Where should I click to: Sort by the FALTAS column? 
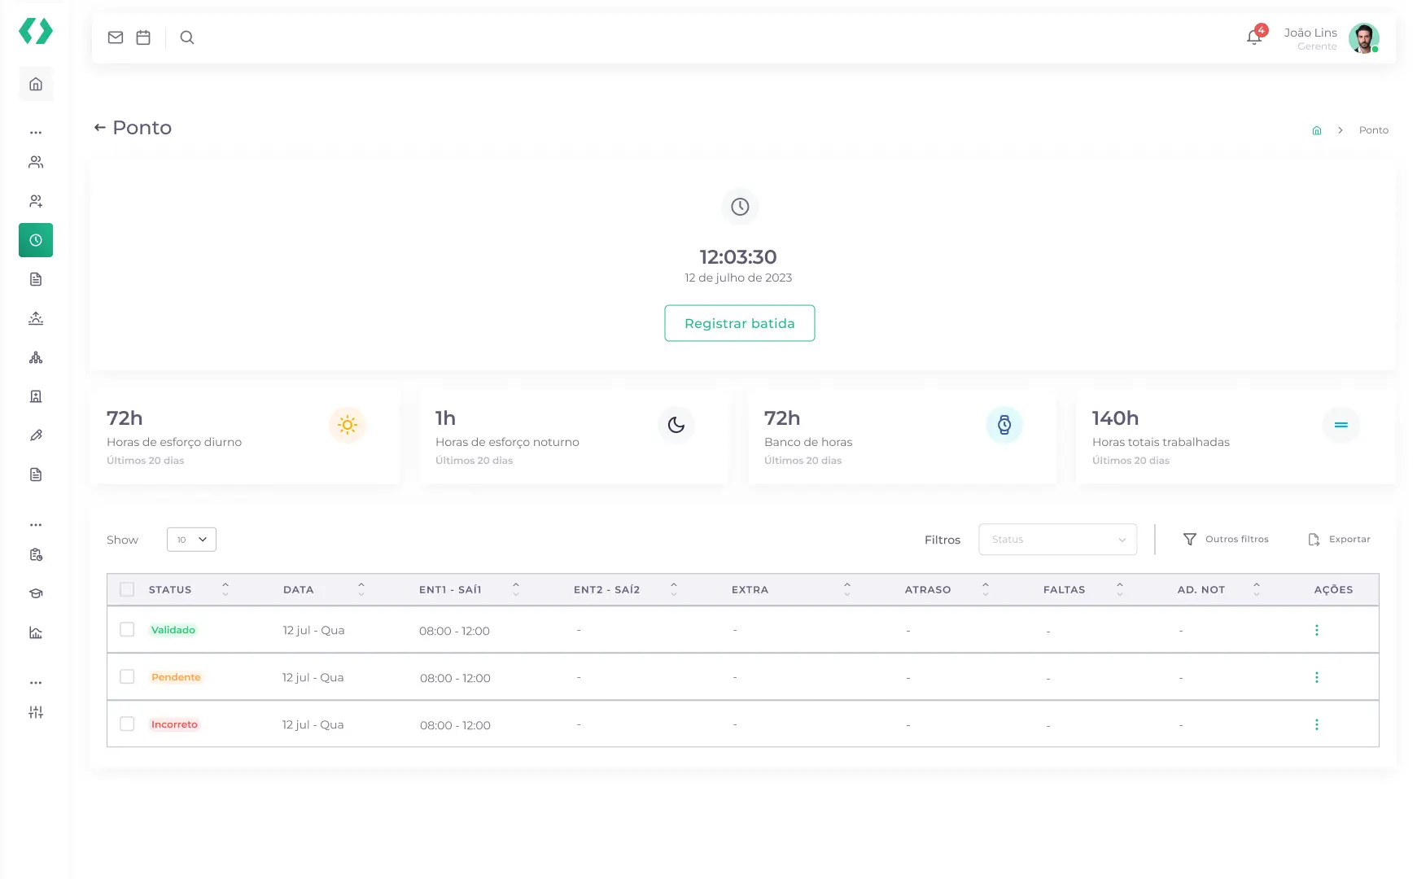pyautogui.click(x=1120, y=589)
